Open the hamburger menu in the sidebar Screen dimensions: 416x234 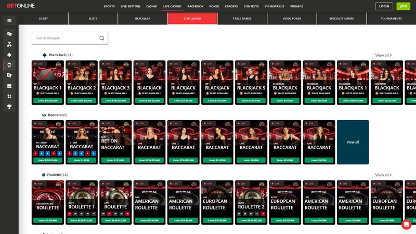click(x=9, y=21)
